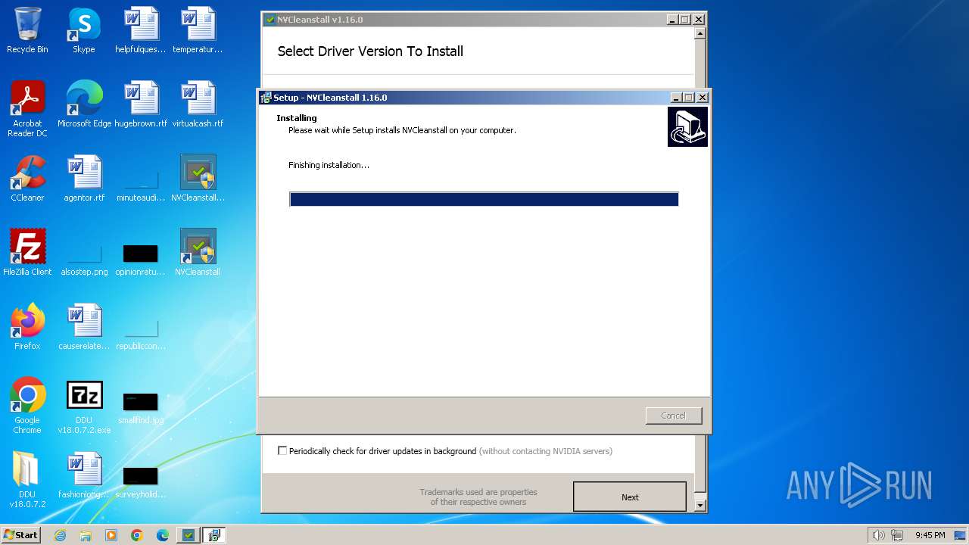Screen dimensions: 969x545
Task: Open the helpfulques document on desktop
Action: tap(141, 30)
